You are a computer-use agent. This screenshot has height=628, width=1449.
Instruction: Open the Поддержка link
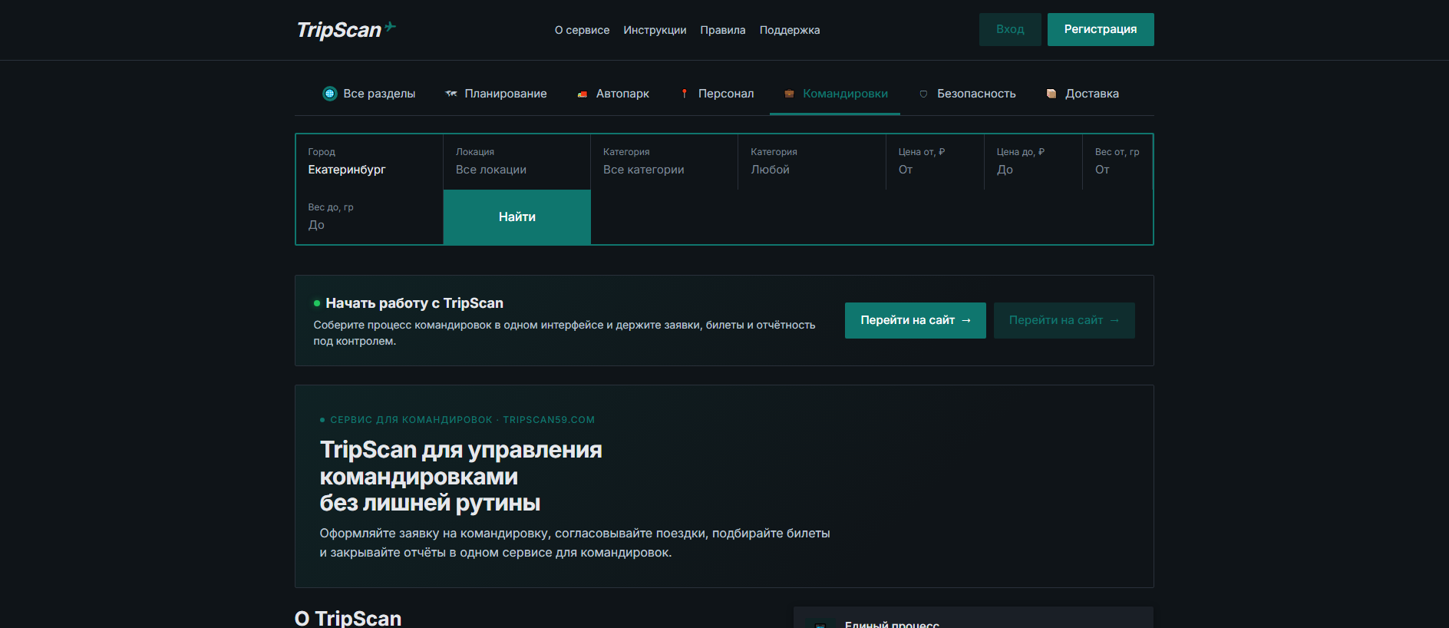point(790,30)
